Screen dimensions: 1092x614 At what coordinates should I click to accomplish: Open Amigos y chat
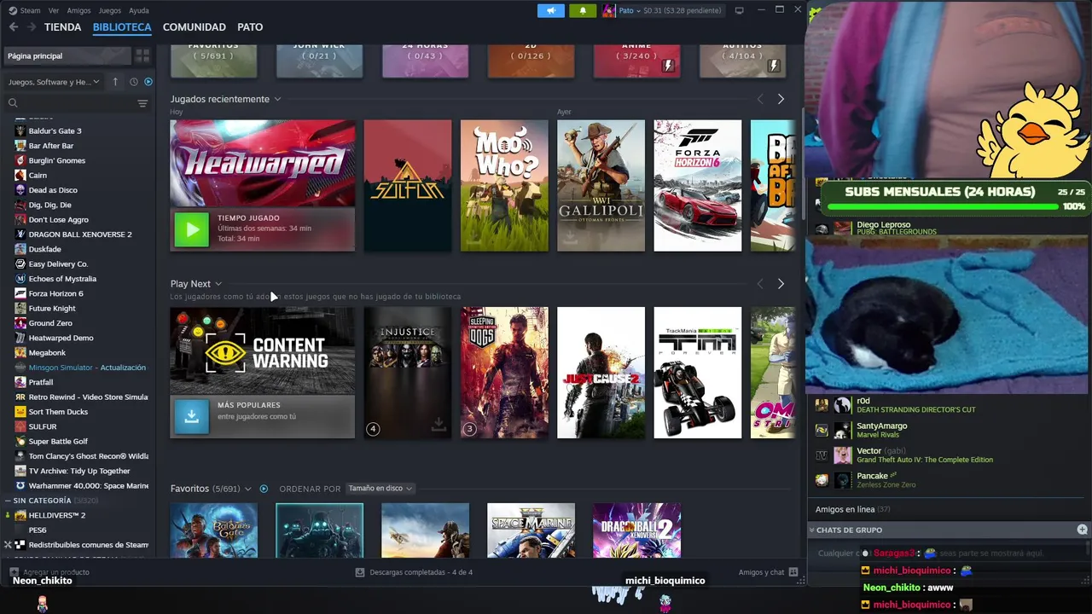pos(768,572)
